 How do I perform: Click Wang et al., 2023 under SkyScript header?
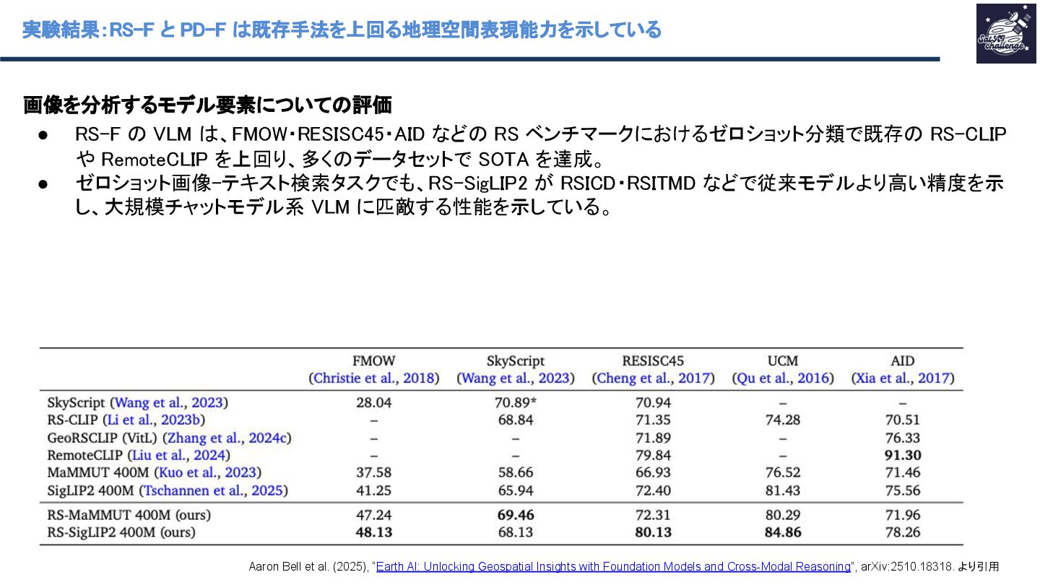pyautogui.click(x=516, y=378)
